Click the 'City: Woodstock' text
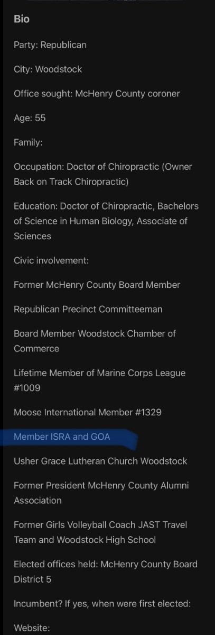 [48, 69]
